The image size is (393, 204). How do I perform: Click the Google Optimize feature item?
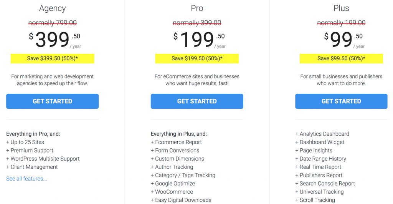[173, 184]
